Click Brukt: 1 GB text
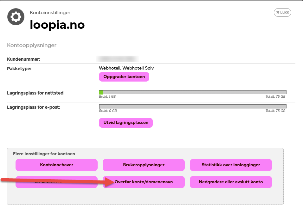 107,96
